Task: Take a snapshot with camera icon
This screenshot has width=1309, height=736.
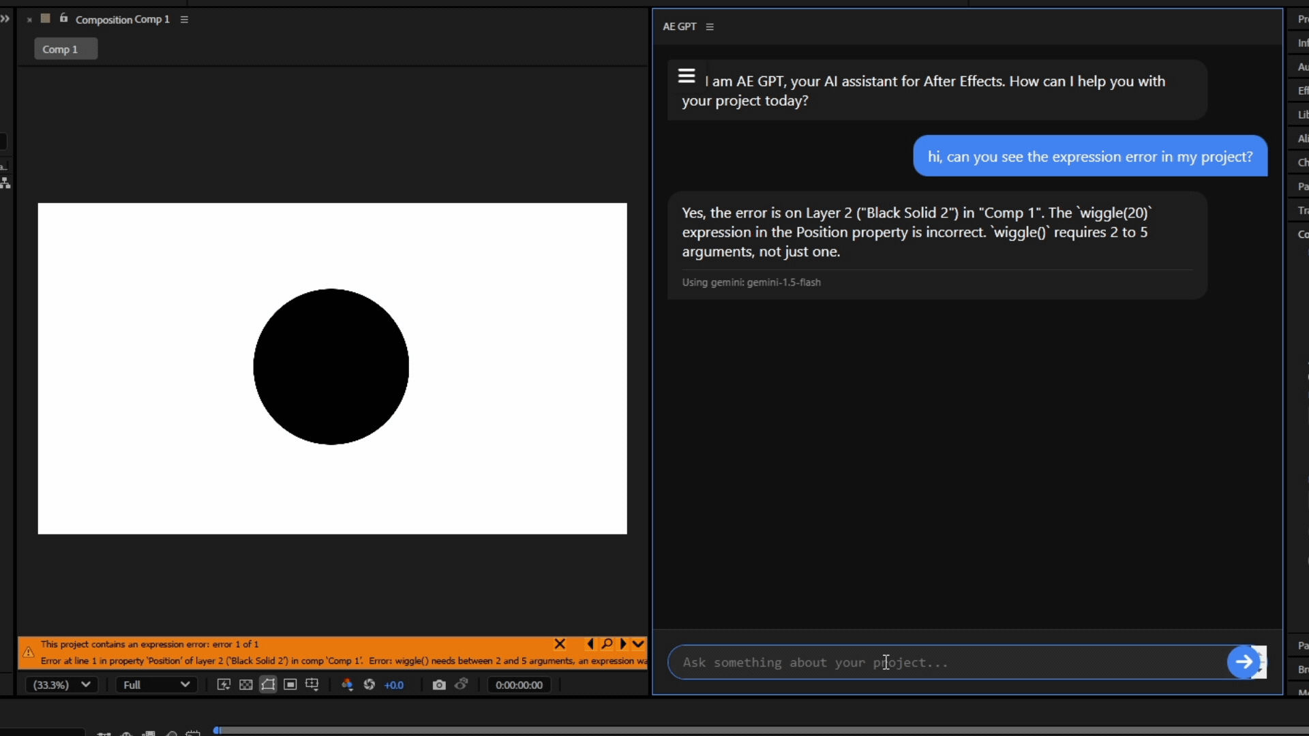Action: [x=439, y=685]
